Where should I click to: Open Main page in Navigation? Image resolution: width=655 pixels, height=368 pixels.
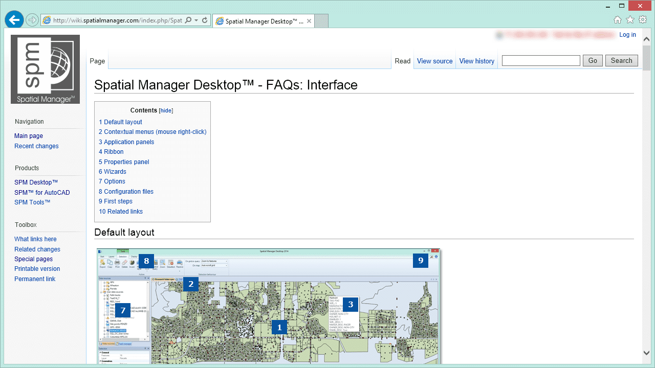click(x=29, y=136)
